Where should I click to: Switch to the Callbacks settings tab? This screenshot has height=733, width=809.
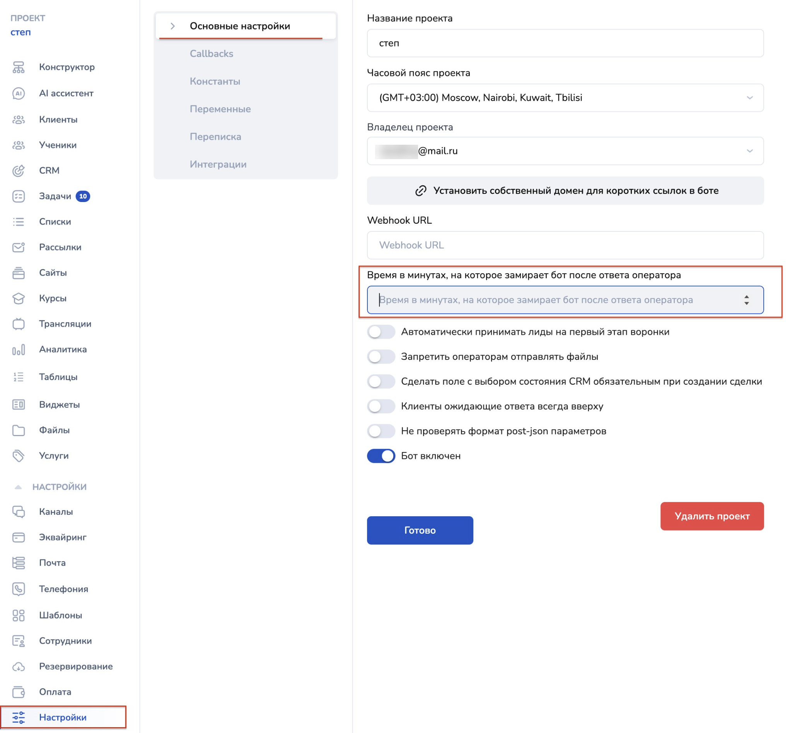coord(211,54)
